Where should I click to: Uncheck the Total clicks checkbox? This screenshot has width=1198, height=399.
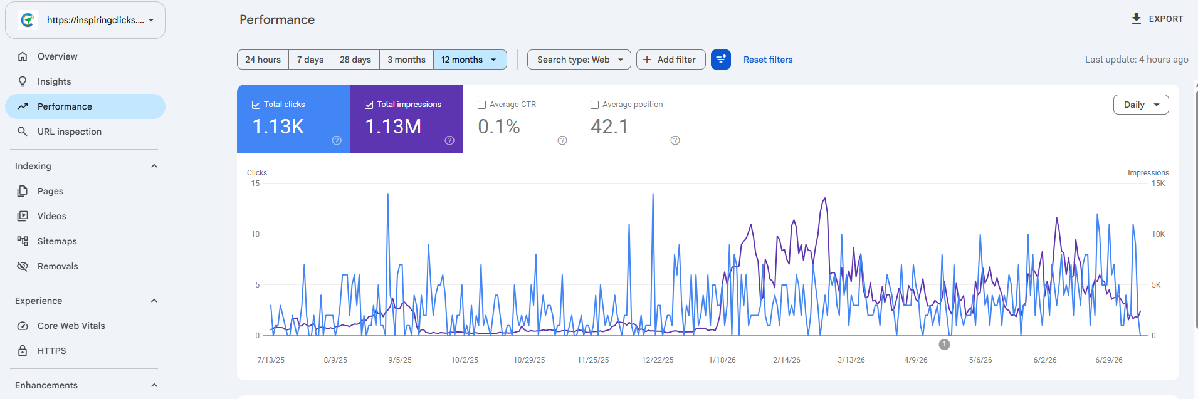pyautogui.click(x=256, y=105)
